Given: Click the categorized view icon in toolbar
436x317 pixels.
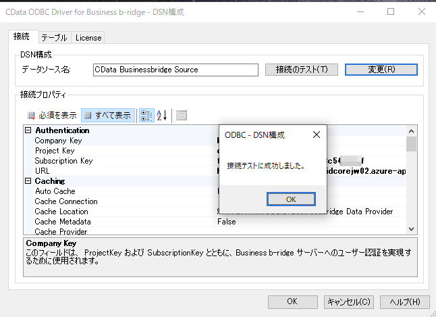Looking at the screenshot, I should click(x=146, y=116).
